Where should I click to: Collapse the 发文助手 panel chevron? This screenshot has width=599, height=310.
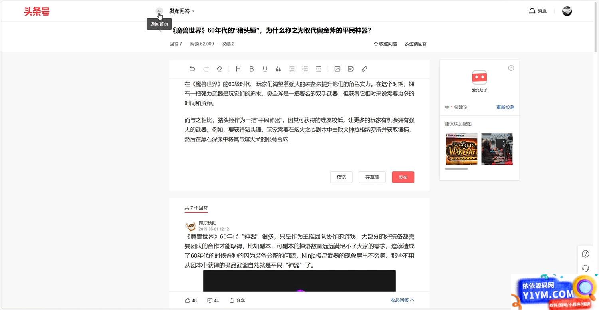(x=511, y=68)
